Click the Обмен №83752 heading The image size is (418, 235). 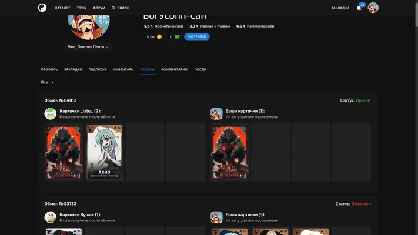pyautogui.click(x=60, y=204)
